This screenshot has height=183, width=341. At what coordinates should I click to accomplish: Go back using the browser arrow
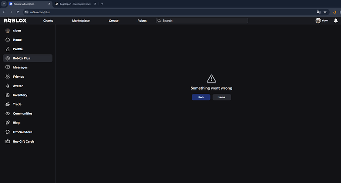(4, 12)
